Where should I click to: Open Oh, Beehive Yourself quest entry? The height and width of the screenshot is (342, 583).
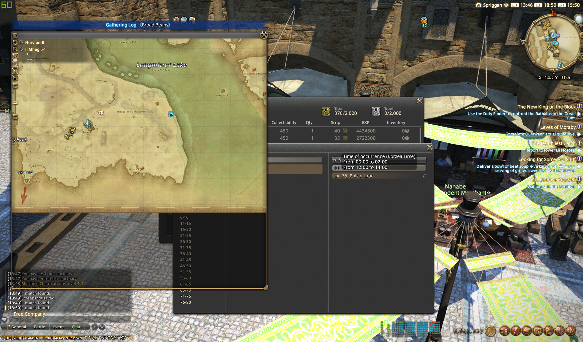(553, 180)
